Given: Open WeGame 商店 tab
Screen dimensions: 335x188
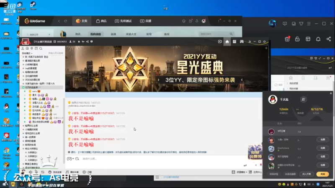Looking at the screenshot, I should [x=101, y=21].
